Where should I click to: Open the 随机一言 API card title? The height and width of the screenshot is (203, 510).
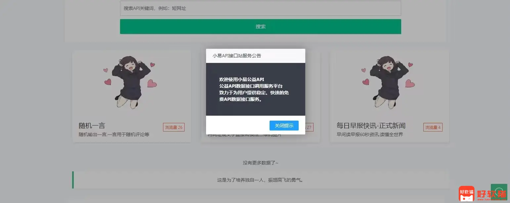(92, 126)
